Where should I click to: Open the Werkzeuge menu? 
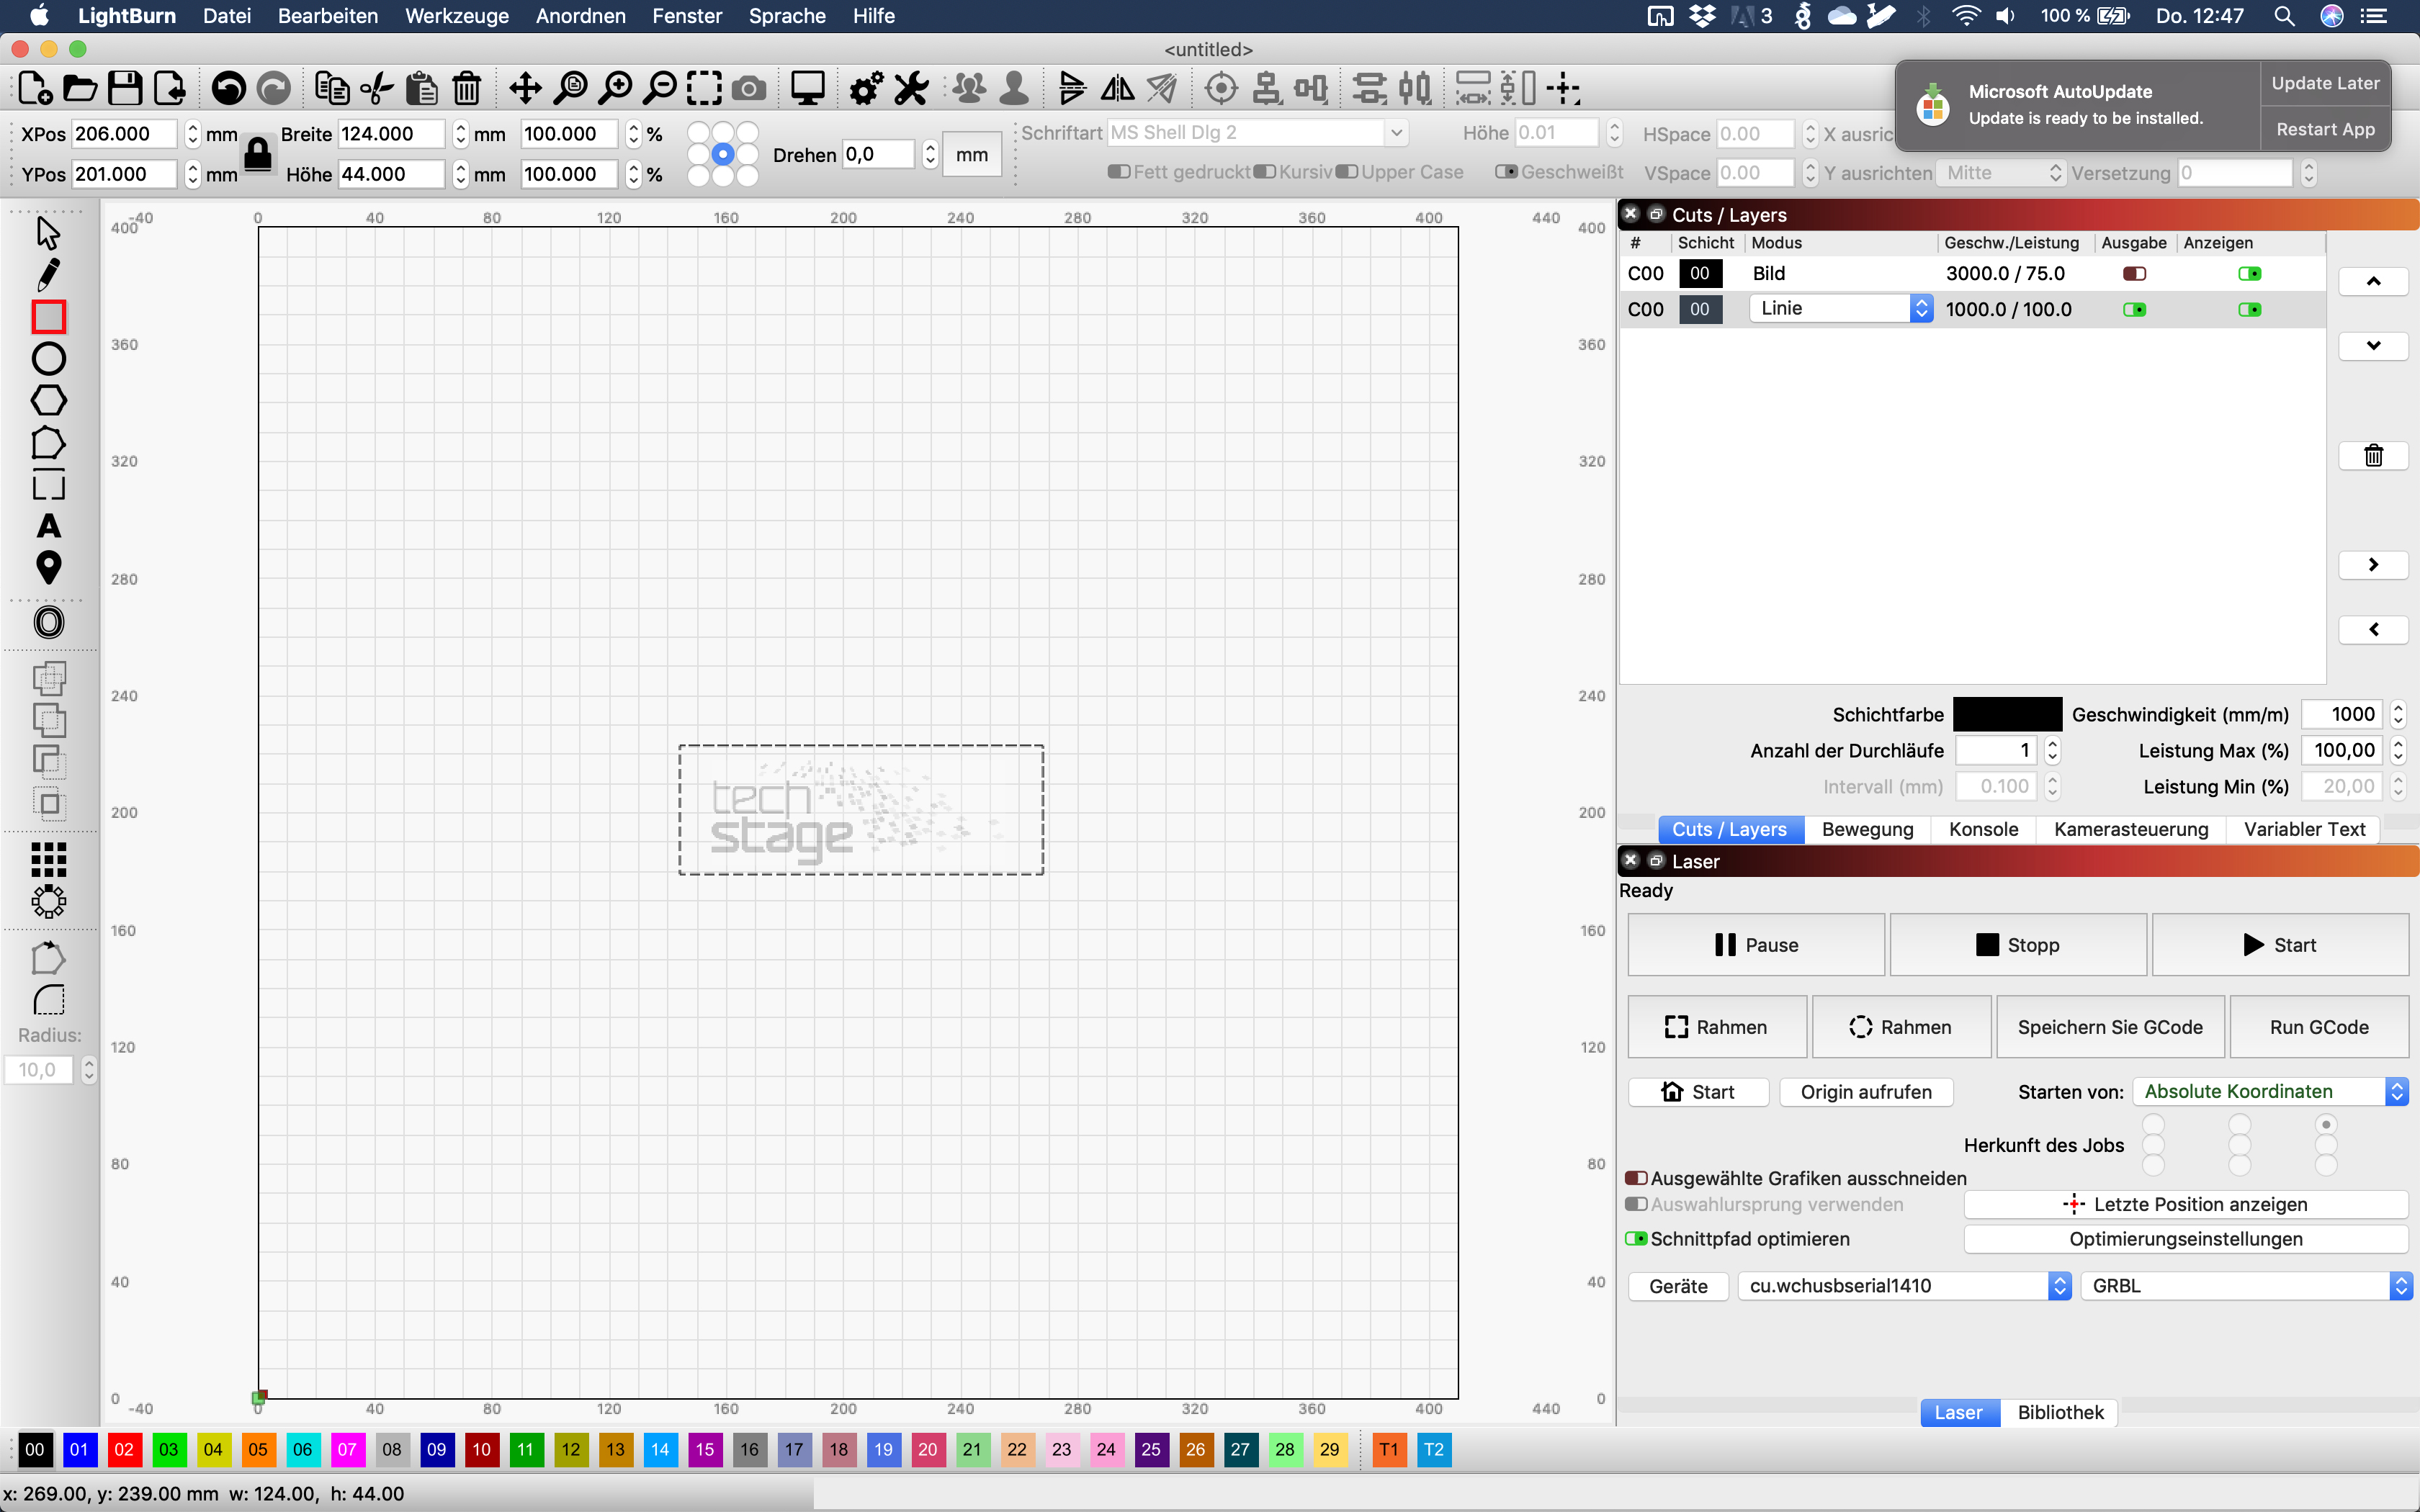[457, 16]
